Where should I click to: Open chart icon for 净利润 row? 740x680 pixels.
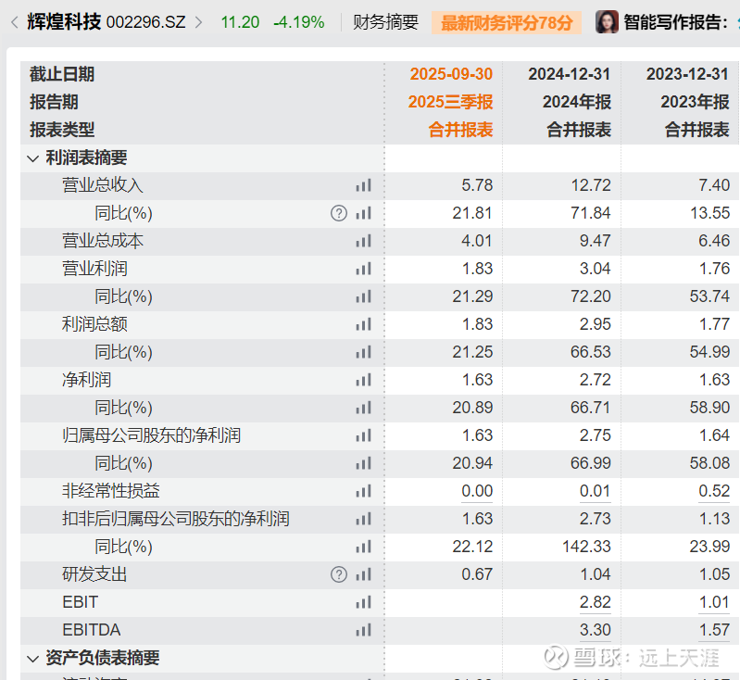click(x=363, y=380)
